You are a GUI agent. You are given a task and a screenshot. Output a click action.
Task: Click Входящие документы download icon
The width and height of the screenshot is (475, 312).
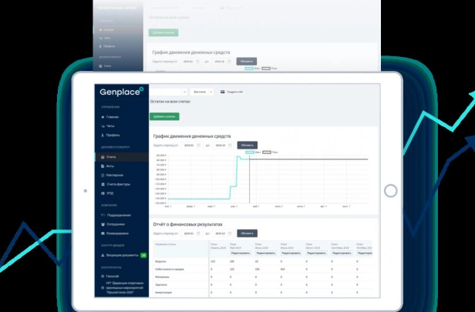pyautogui.click(x=103, y=255)
